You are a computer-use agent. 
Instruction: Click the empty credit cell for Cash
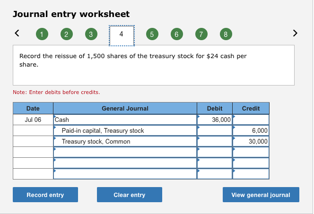[x=251, y=120]
